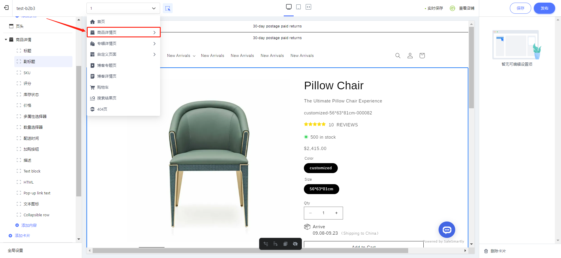
Task: Hide section with crossed-eye icon
Action: pyautogui.click(x=295, y=244)
